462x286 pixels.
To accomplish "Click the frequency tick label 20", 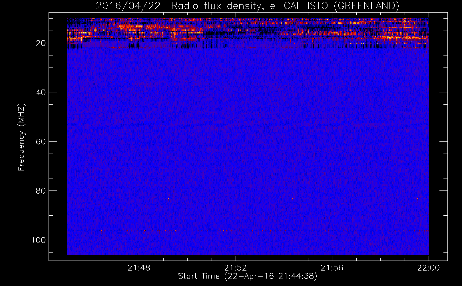I will (x=41, y=43).
